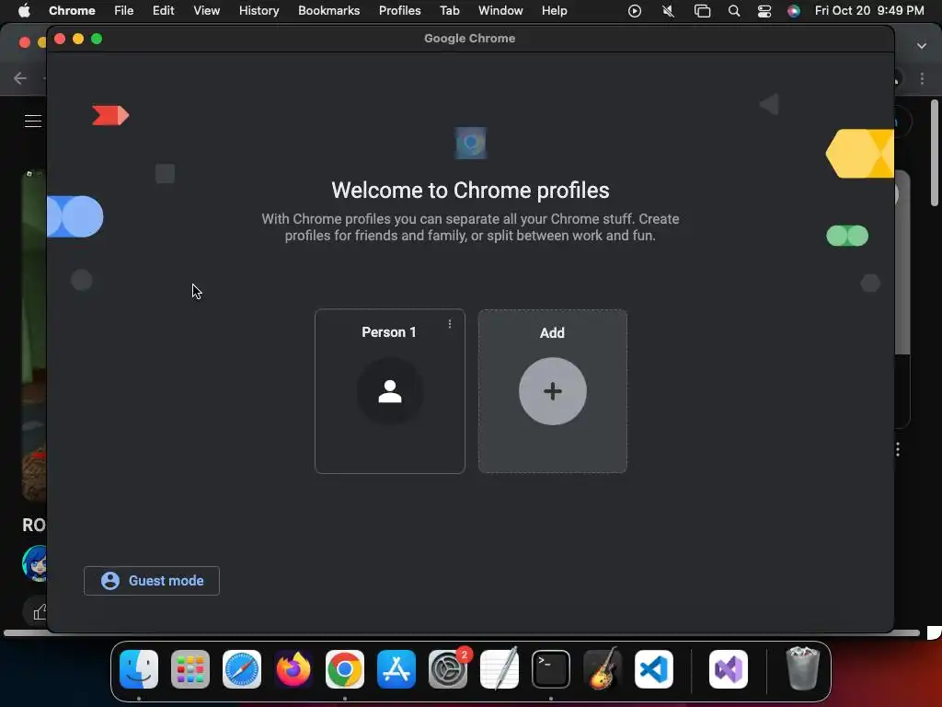Launch Safari from the Dock
942x707 pixels.
tap(242, 669)
